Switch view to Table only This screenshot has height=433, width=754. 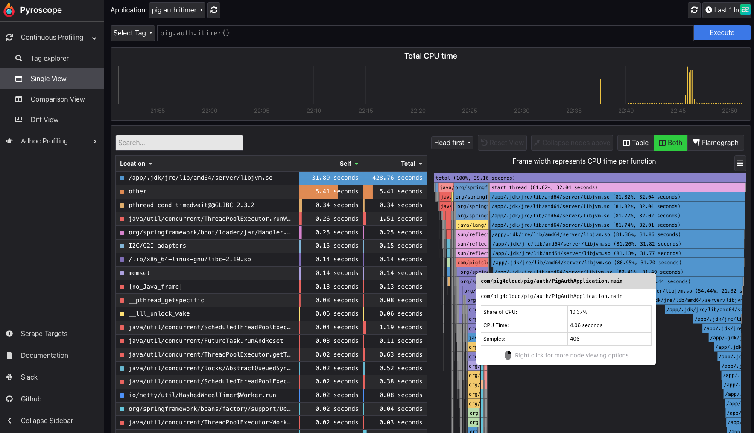tap(635, 143)
